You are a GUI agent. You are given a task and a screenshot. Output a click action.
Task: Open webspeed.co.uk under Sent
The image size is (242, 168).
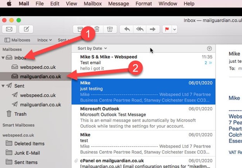pos(36,95)
